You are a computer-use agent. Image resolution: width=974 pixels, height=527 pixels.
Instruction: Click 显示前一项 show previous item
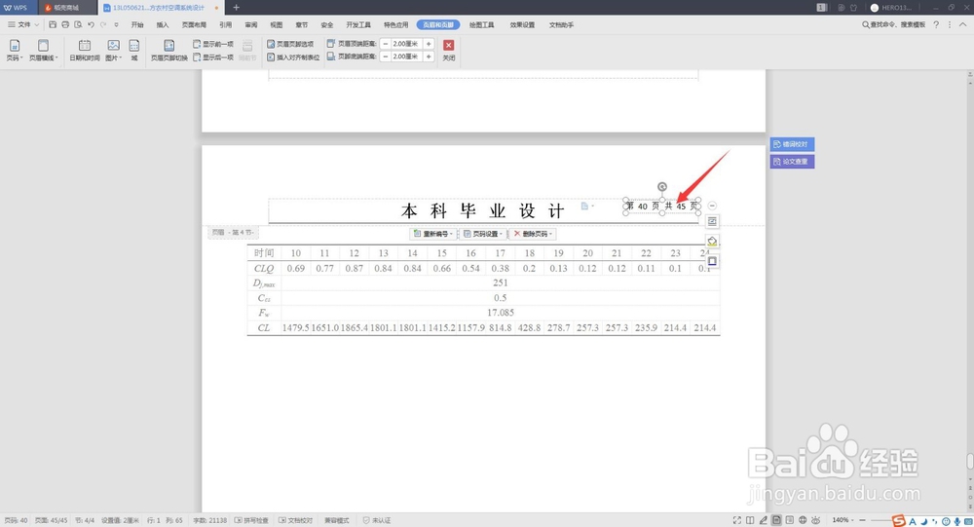[213, 44]
